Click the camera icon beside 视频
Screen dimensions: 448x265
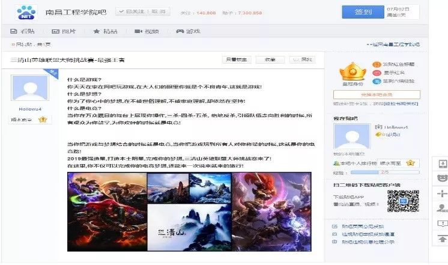pos(138,31)
